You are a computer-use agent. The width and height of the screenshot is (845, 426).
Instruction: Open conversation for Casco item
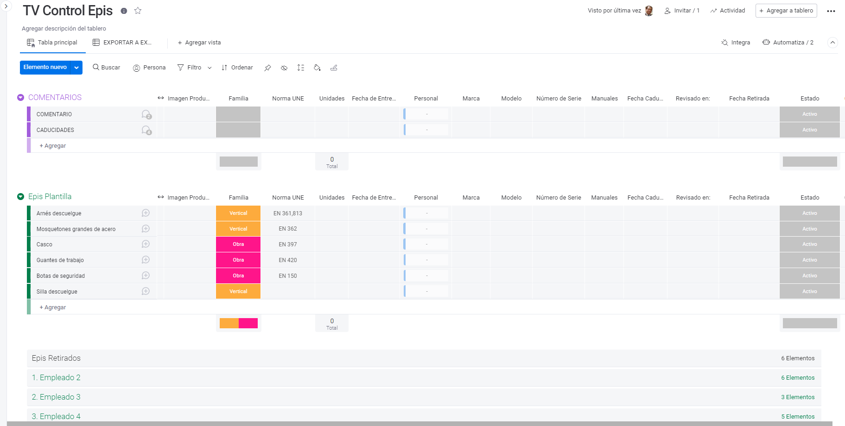click(146, 244)
